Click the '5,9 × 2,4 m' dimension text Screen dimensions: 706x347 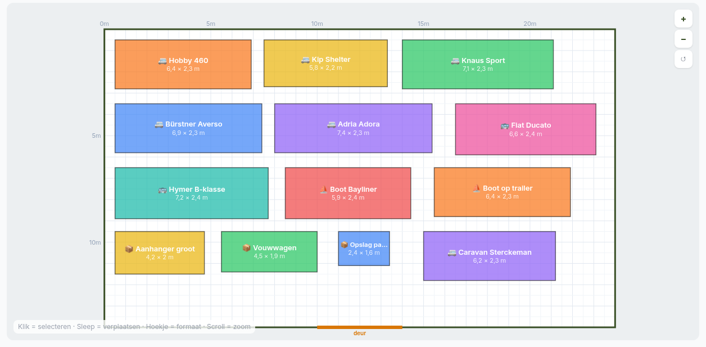348,197
